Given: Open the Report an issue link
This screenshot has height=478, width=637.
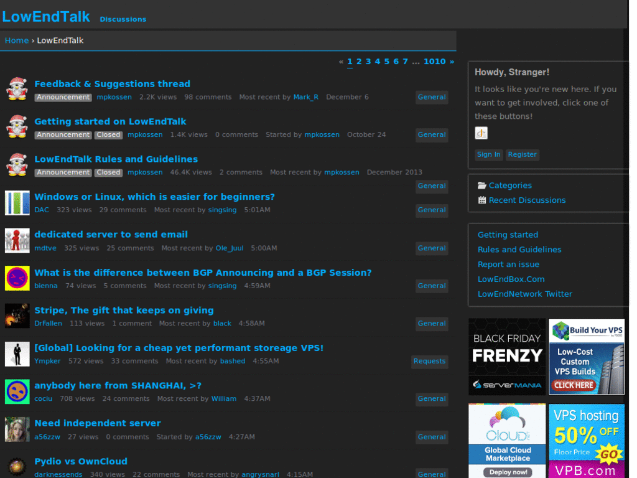Looking at the screenshot, I should tap(508, 264).
